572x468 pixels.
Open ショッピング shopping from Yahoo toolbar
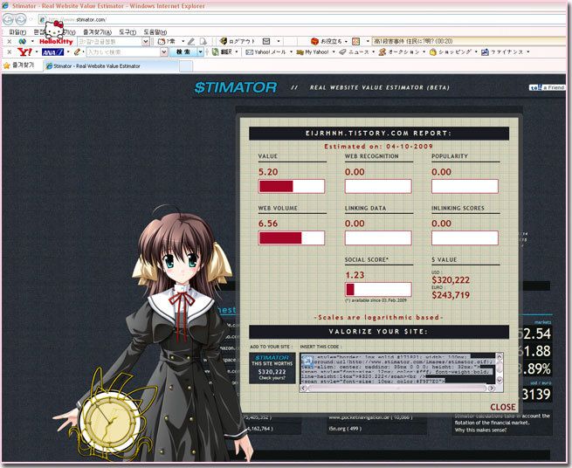point(450,52)
